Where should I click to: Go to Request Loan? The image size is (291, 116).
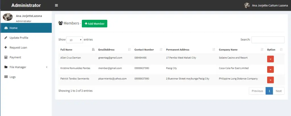point(26,47)
